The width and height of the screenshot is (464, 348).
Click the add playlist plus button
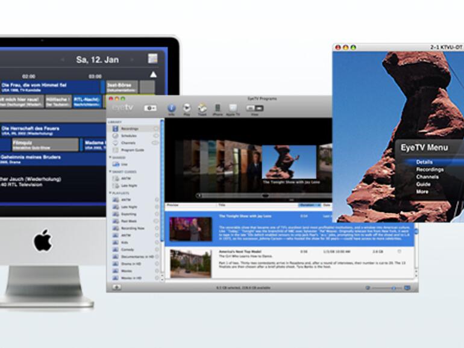(116, 287)
